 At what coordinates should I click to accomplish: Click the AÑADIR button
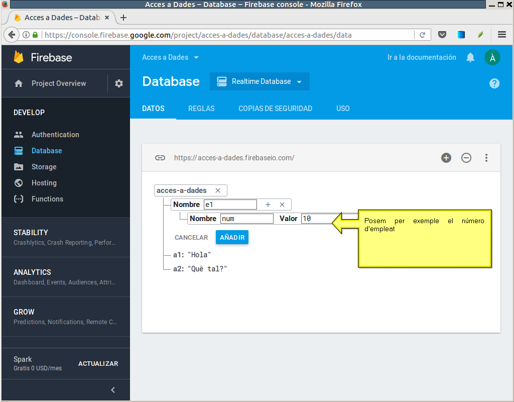[232, 237]
